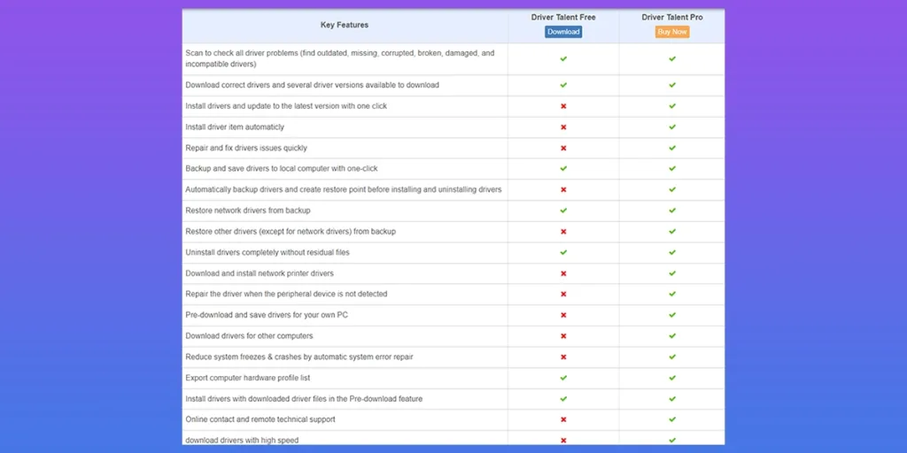This screenshot has height=453, width=907.
Task: Click the Driver Talent Free column heading
Action: (563, 17)
